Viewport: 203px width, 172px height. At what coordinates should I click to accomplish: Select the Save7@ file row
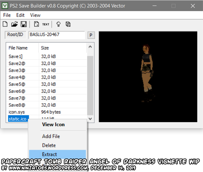pyautogui.click(x=46, y=98)
